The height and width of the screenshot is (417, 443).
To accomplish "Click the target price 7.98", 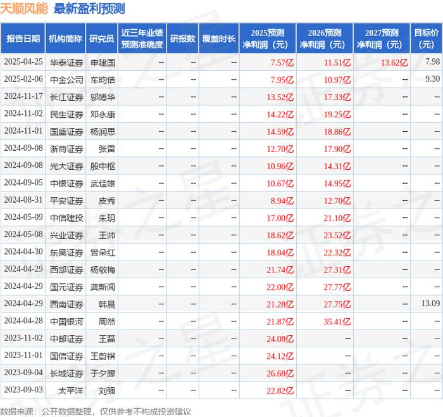I will pyautogui.click(x=432, y=61).
